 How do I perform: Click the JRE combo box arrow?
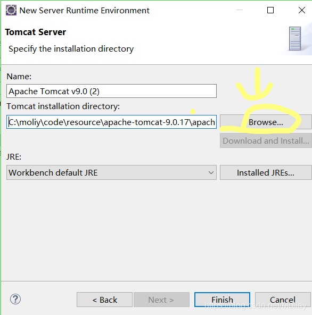[211, 172]
